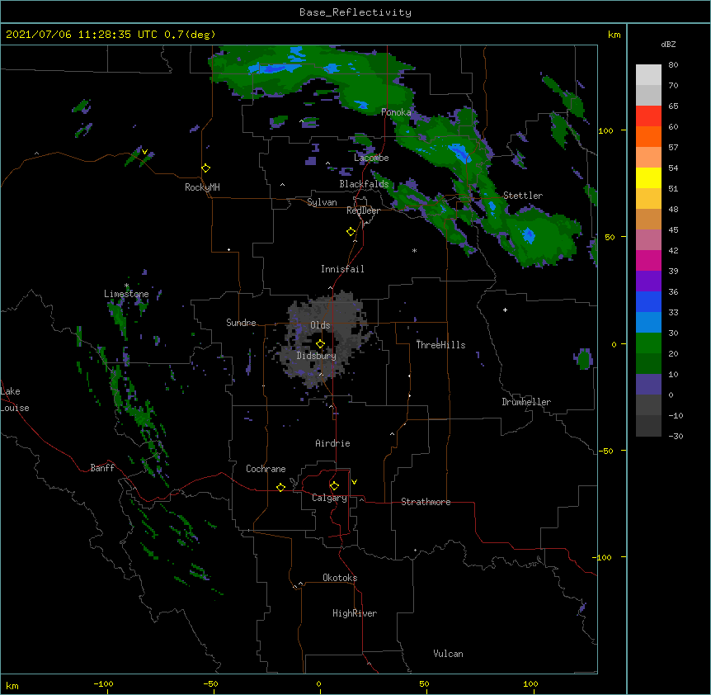The width and height of the screenshot is (711, 695).
Task: Click the Sundre label
Action: [x=241, y=323]
